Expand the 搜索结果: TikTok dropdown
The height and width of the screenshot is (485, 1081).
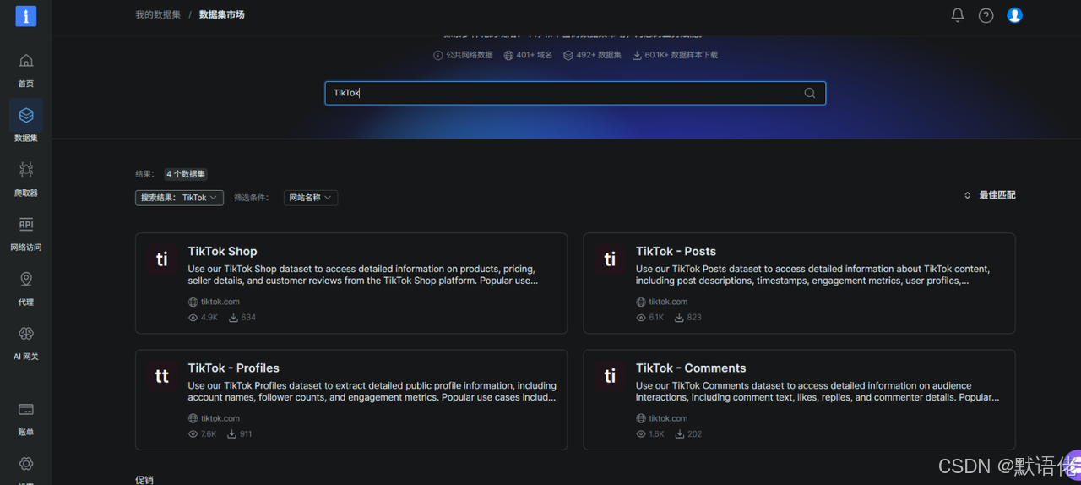(179, 198)
